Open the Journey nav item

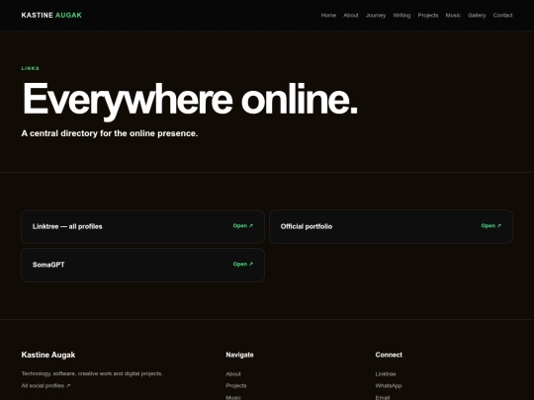[x=376, y=15]
